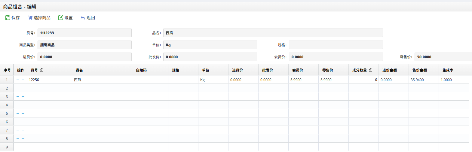Open 设置 via the green edit icon
The width and height of the screenshot is (472, 152).
click(x=61, y=18)
